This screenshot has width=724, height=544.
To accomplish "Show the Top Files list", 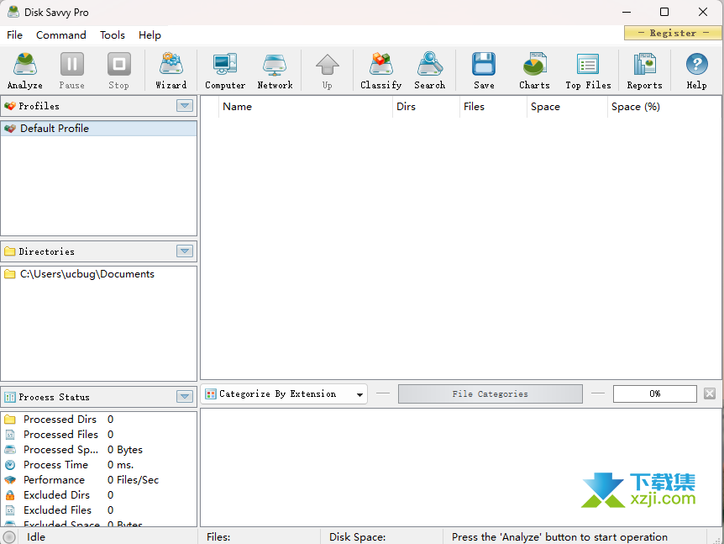I will 588,71.
